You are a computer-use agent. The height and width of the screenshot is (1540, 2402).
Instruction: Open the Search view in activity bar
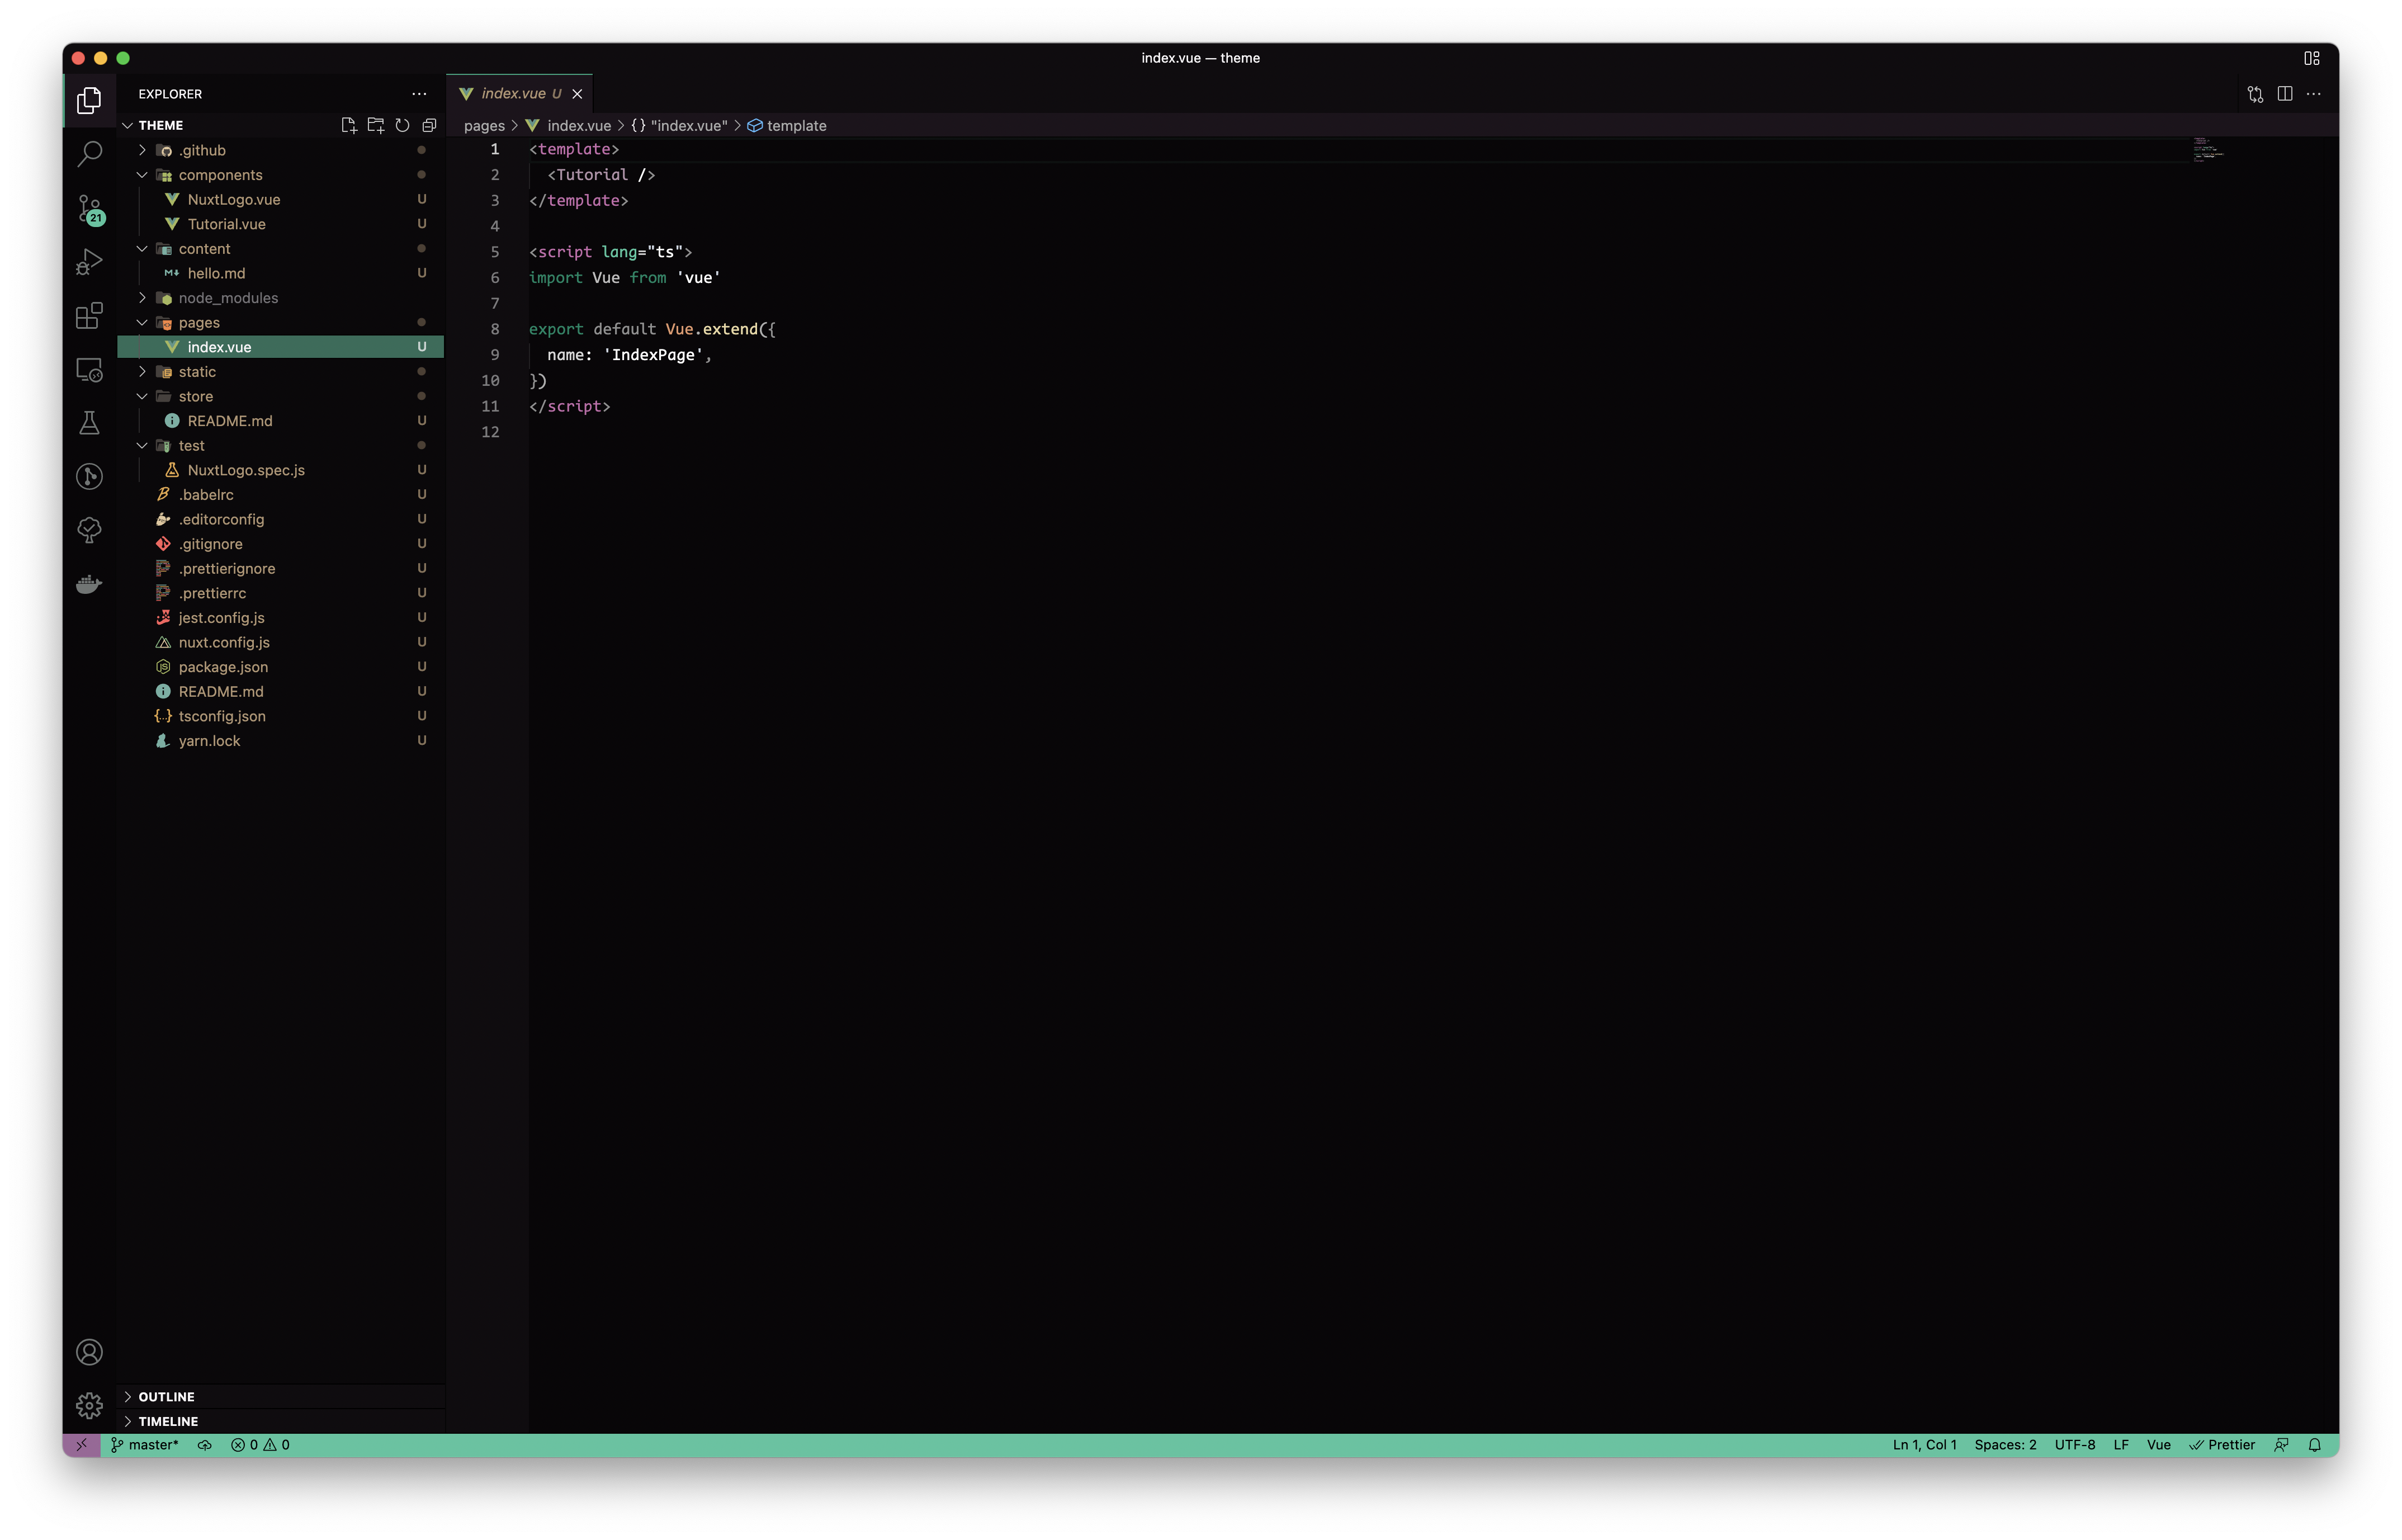[89, 154]
